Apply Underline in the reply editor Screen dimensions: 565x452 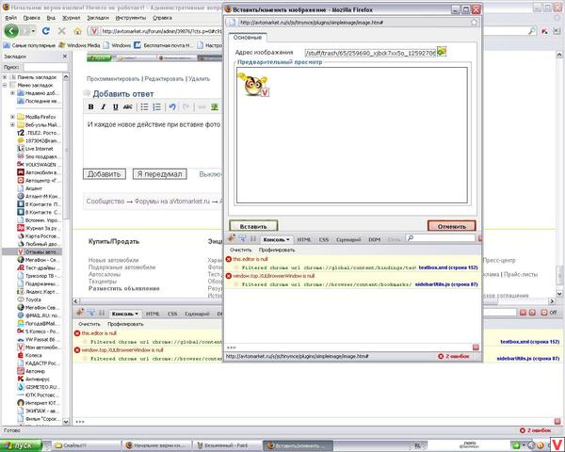pos(115,106)
